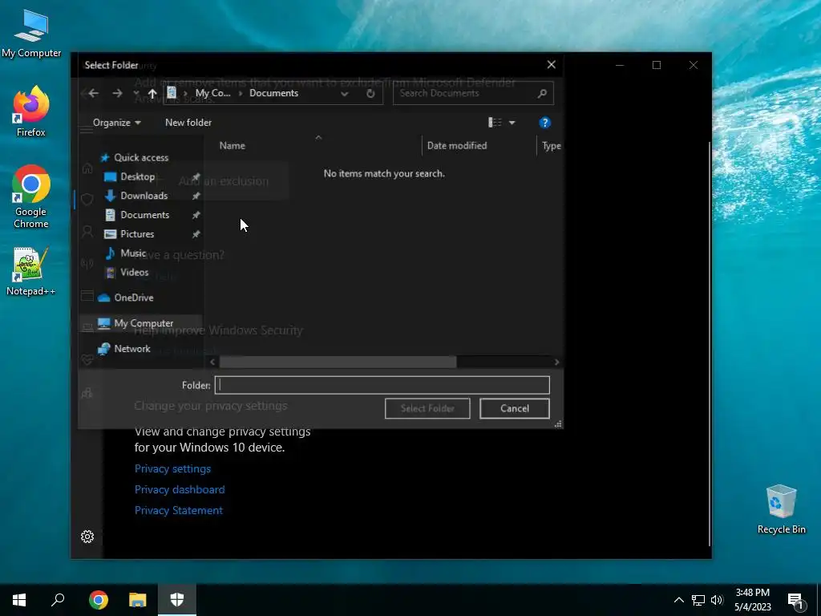The width and height of the screenshot is (821, 616).
Task: Expand the address bar history dropdown
Action: coord(345,94)
